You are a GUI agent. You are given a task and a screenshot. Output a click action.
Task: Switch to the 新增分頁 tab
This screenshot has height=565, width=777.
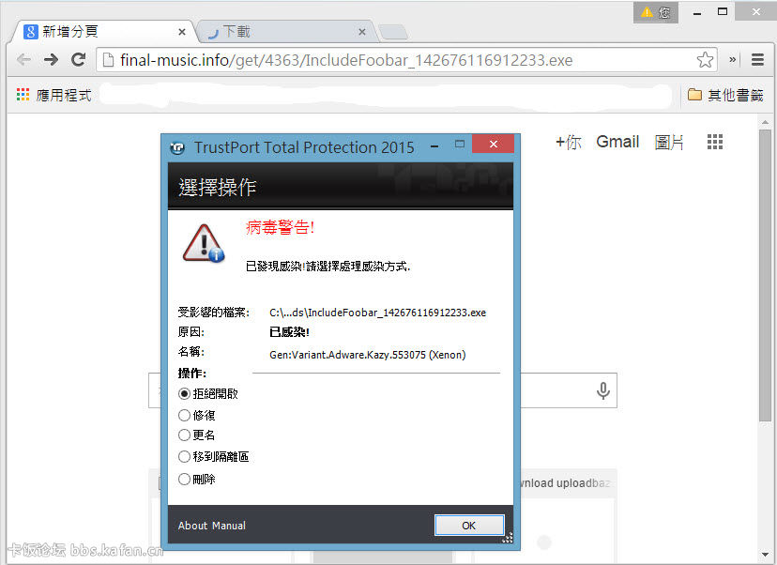[101, 32]
